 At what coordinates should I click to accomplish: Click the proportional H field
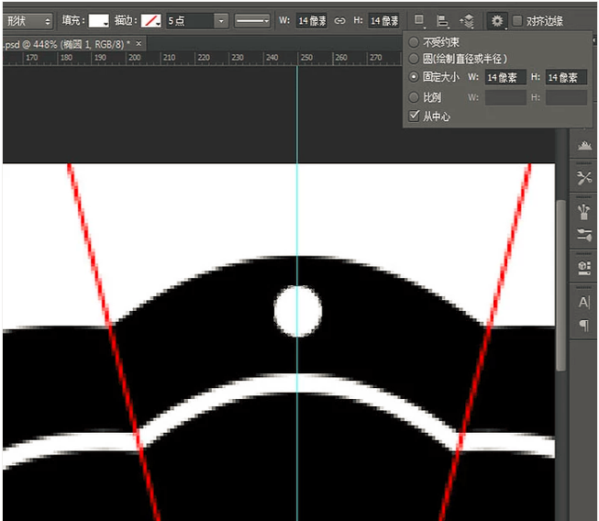(x=566, y=97)
